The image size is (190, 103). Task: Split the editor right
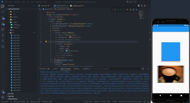145,6
